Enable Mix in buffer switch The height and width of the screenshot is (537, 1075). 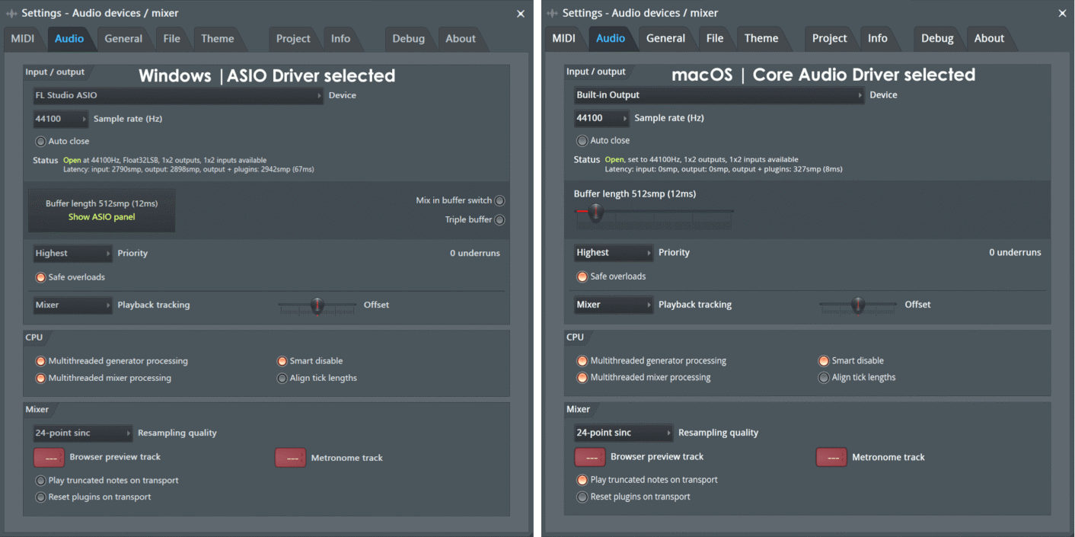(x=499, y=201)
